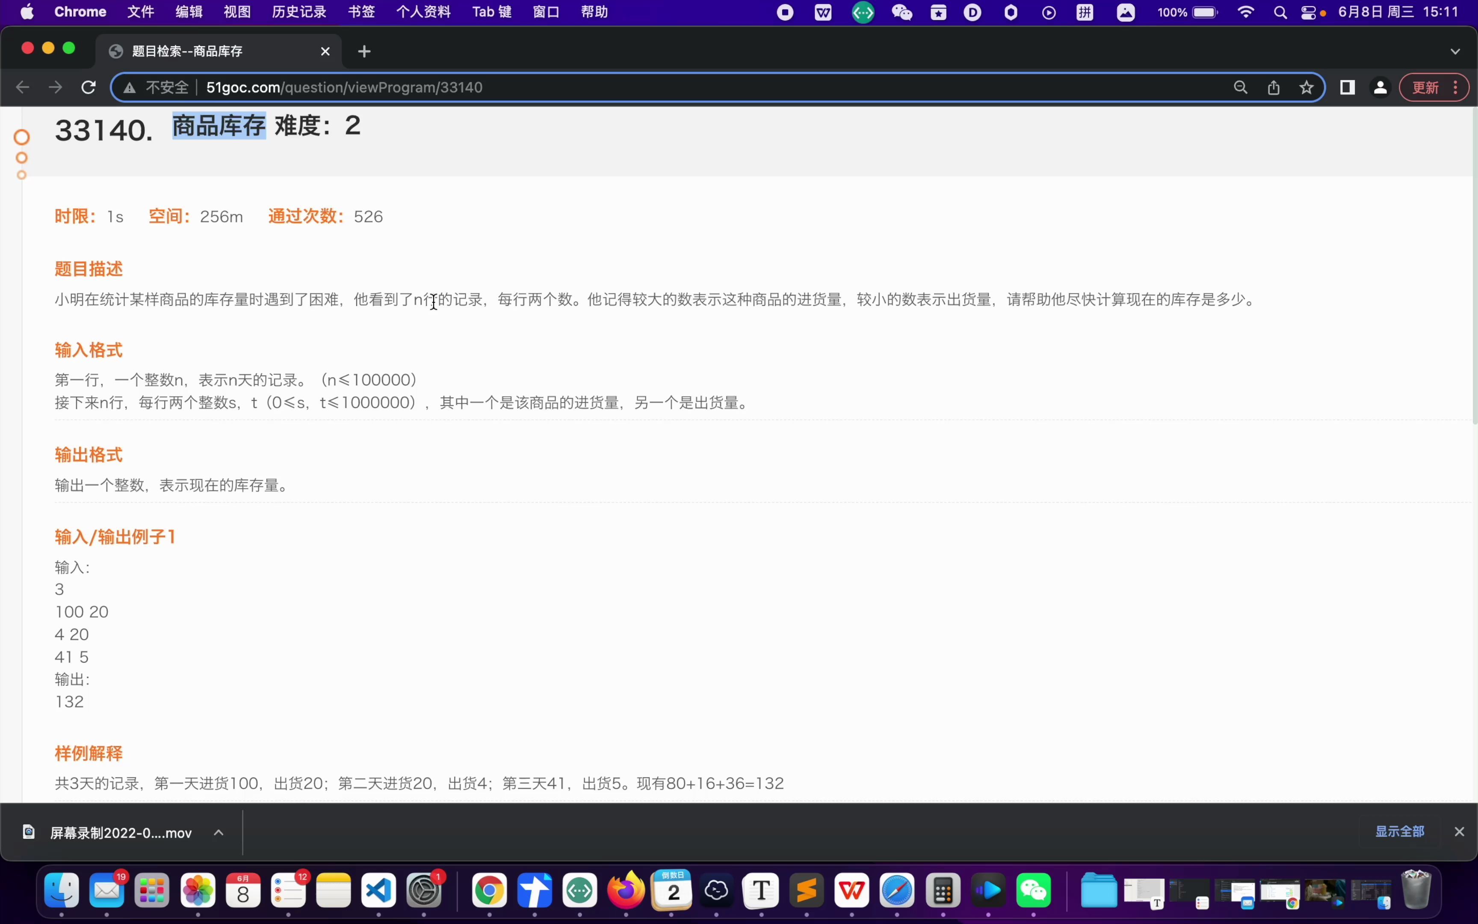Click the share page icon
1478x924 pixels.
point(1274,87)
